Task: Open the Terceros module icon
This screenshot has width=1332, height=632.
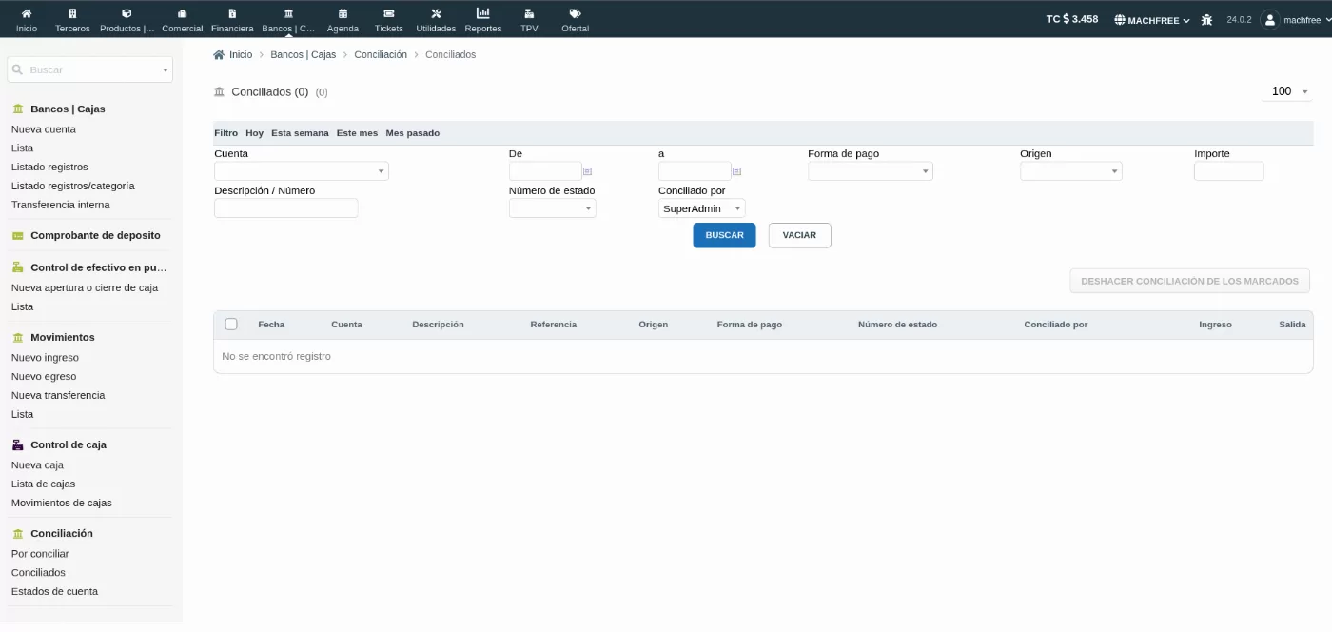Action: (x=72, y=13)
